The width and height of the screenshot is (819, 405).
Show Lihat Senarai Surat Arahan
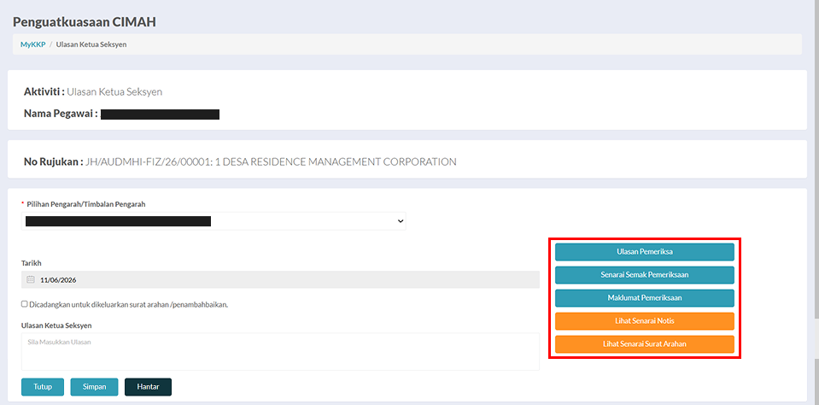pos(645,343)
